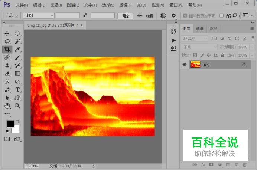Screen dimensions: 257x170
Task: Open the Filter (滤镜) menu
Action: click(126, 5)
